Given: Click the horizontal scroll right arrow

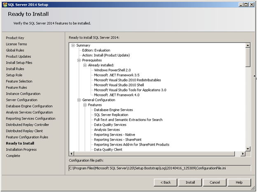Looking at the screenshot, I should pyautogui.click(x=243, y=153).
